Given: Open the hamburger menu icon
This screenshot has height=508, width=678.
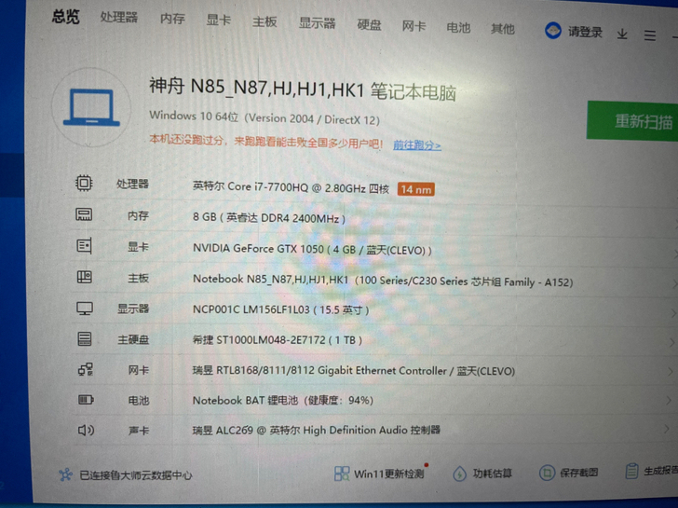Looking at the screenshot, I should (x=650, y=35).
